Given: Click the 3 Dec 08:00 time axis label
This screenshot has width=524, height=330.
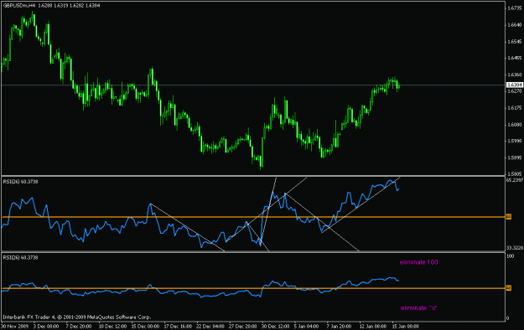Looking at the screenshot, I should 46,326.
